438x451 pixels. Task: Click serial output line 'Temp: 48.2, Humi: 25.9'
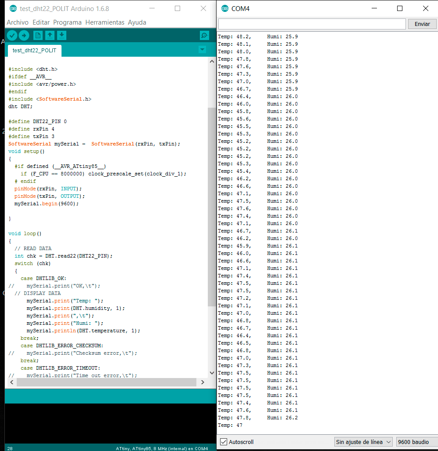(258, 36)
